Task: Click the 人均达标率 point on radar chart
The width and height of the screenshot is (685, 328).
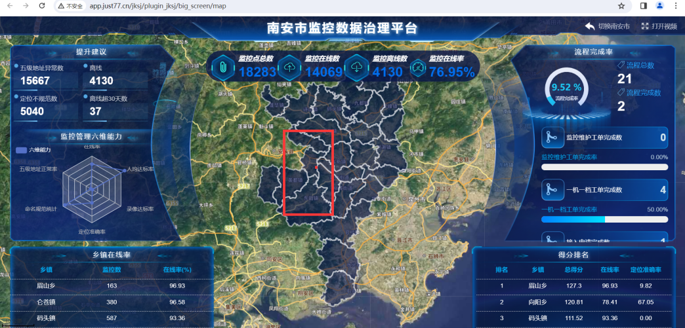Action: 124,171
